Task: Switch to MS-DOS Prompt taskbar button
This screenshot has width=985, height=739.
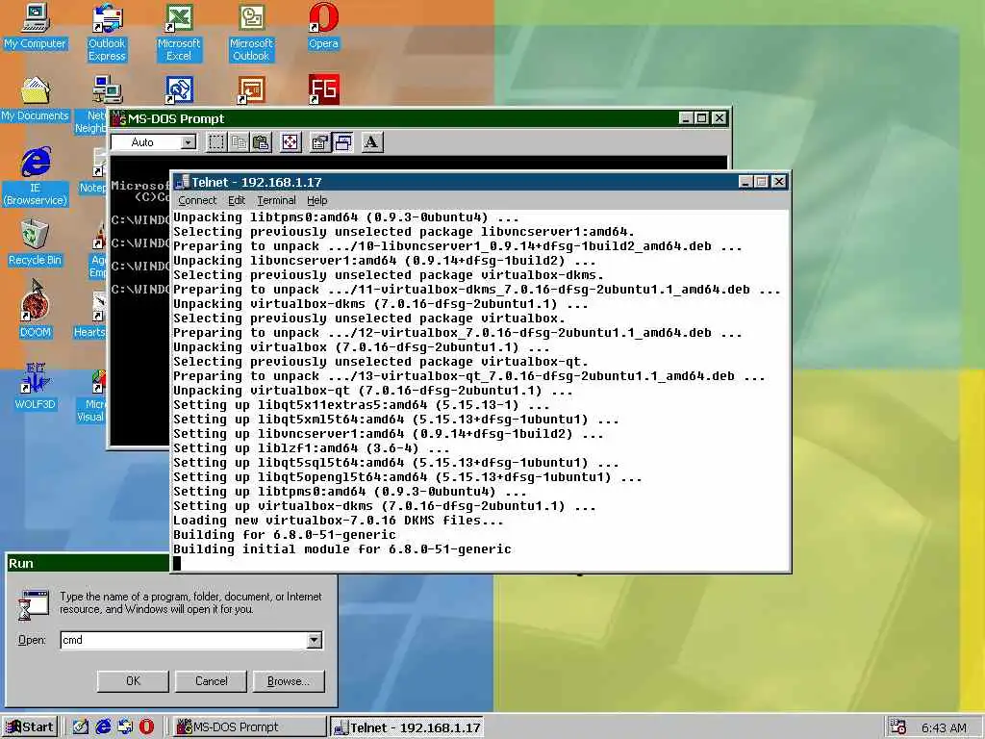Action: coord(249,727)
